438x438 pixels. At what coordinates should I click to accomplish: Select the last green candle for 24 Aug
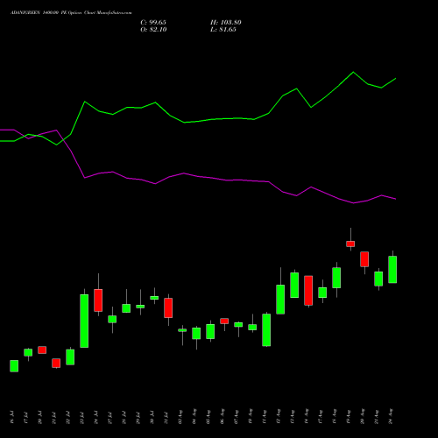[x=392, y=270]
